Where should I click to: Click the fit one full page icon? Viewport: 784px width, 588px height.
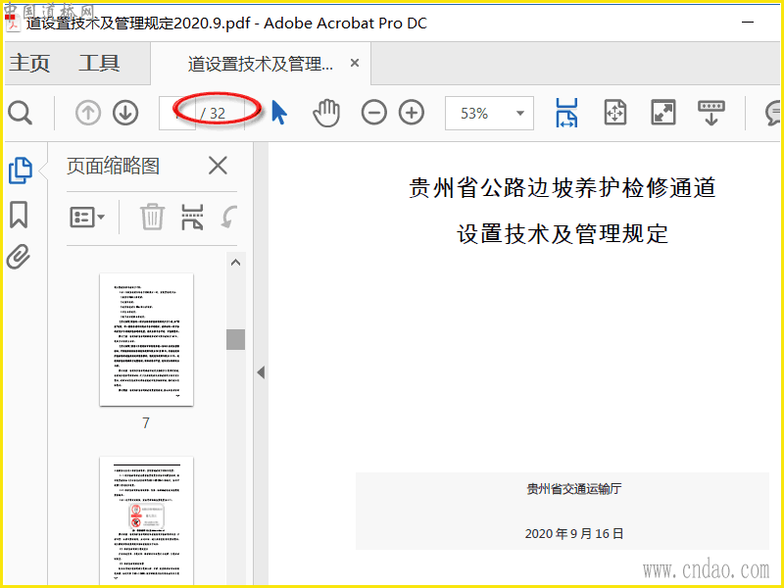point(615,113)
